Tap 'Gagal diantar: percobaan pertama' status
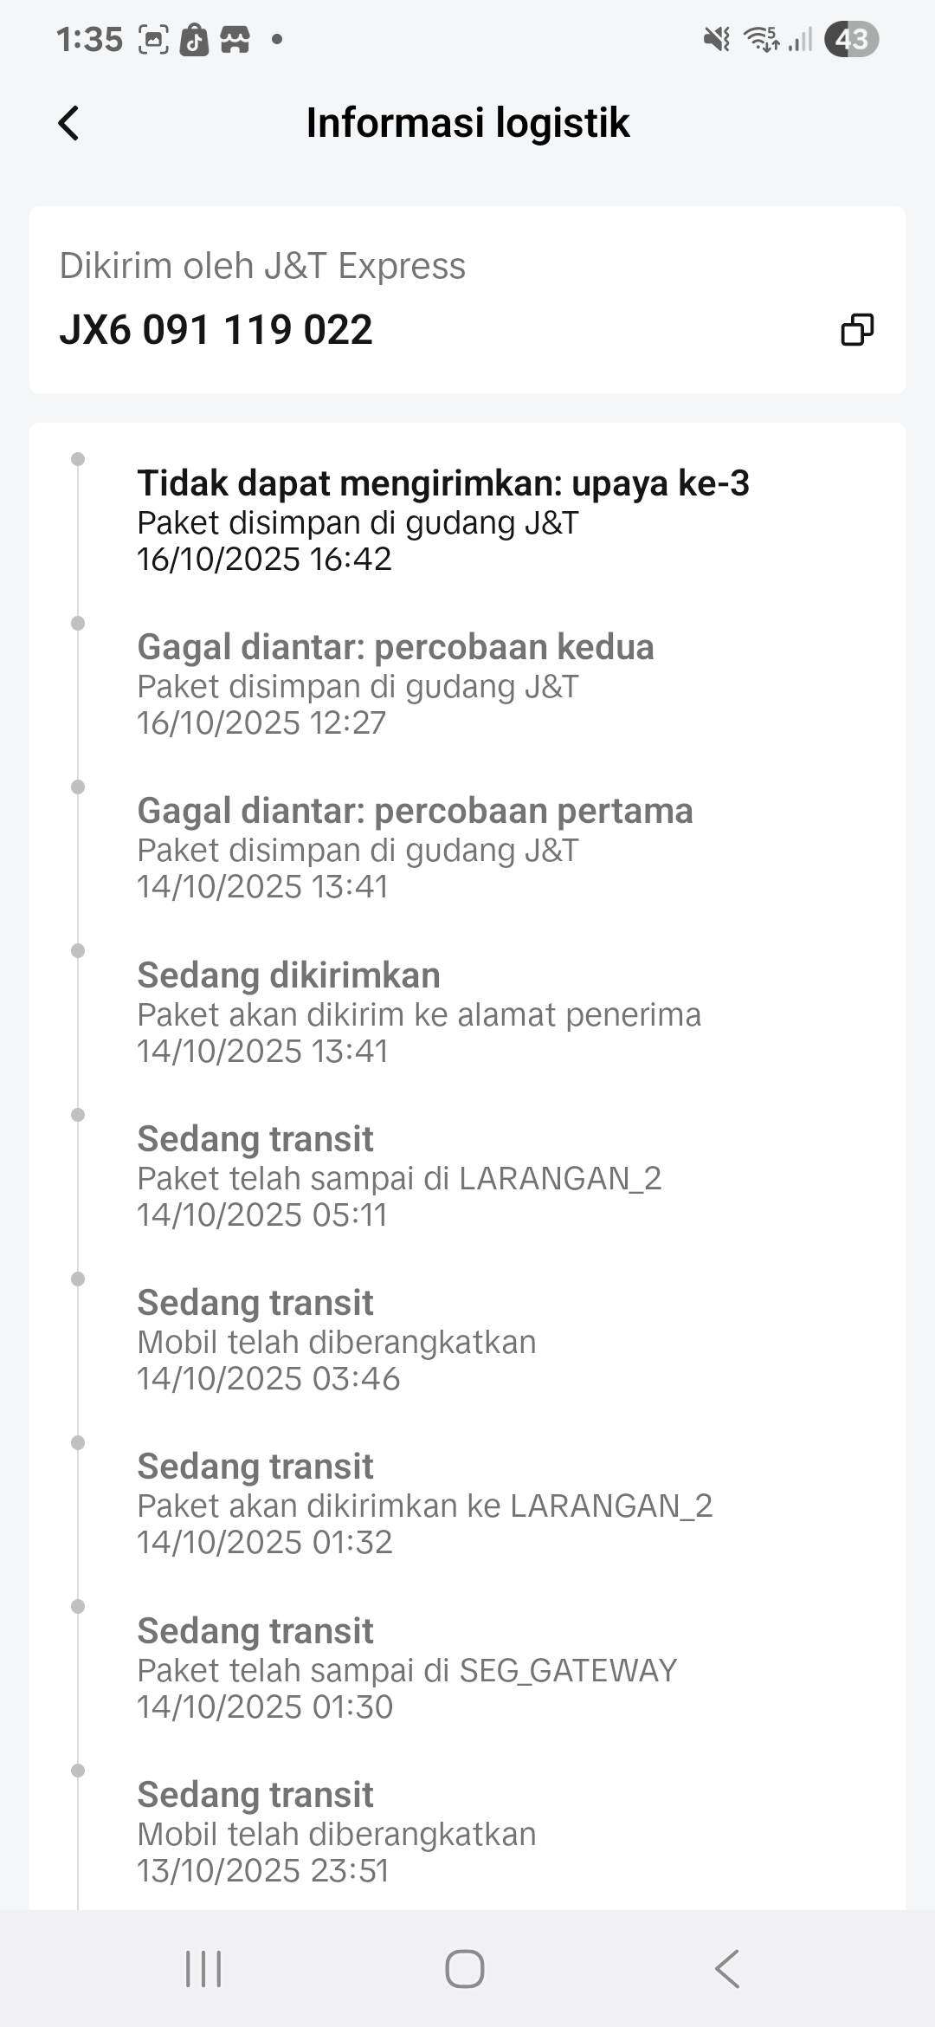Screen dimensions: 935x2027 click(415, 811)
